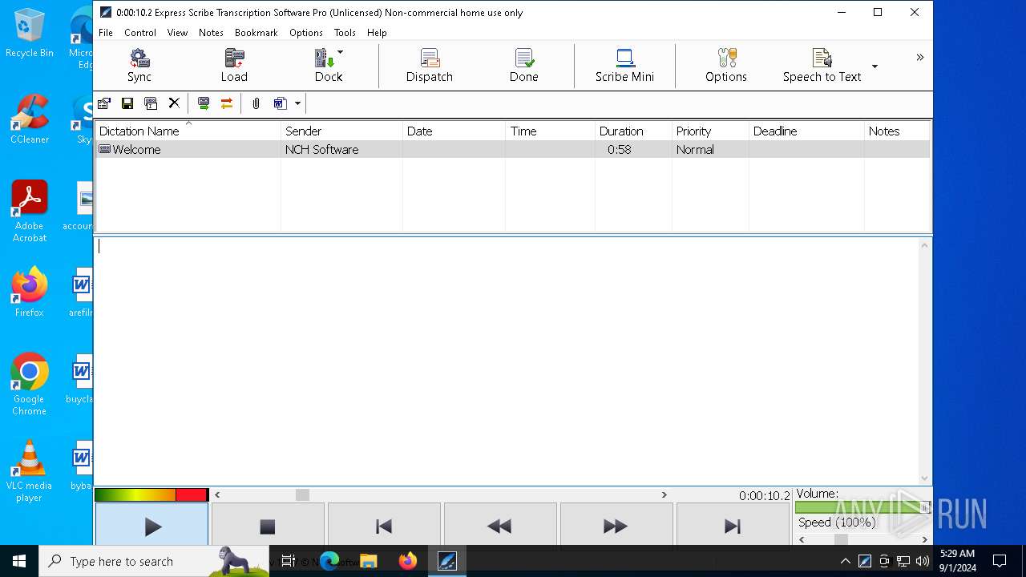
Task: Open the Options menu in menu bar
Action: pyautogui.click(x=306, y=33)
